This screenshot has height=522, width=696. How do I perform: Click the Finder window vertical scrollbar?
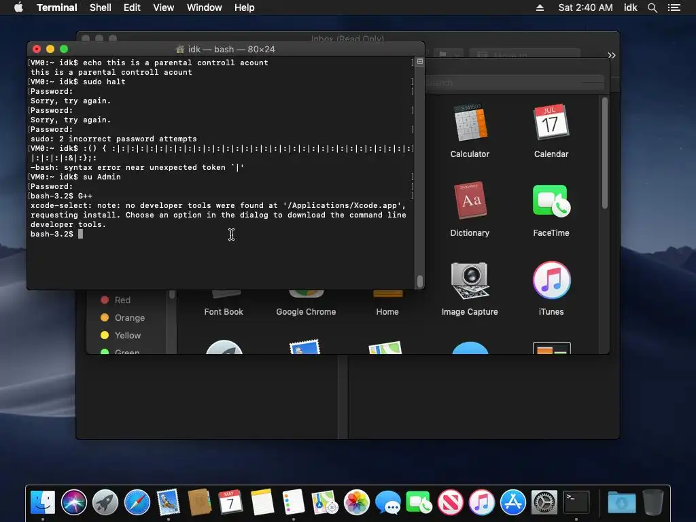click(x=604, y=153)
